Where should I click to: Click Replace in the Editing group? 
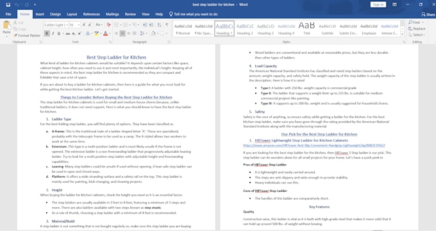click(x=417, y=29)
